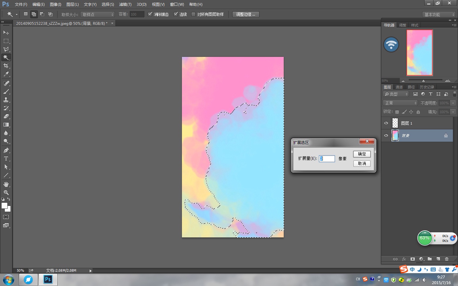Screen dimensions: 458x286
Task: Open 填充 fill dropdown arrow
Action: [453, 112]
